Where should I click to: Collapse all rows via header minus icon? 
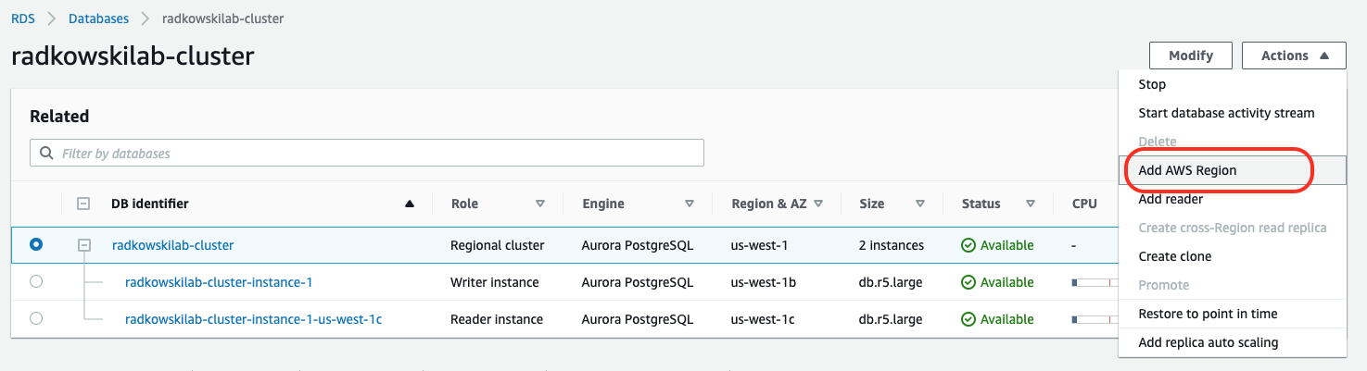click(x=82, y=204)
